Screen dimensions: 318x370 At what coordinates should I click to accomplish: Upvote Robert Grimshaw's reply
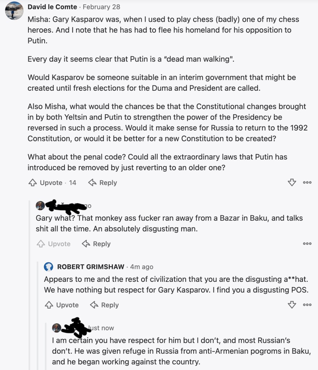62,305
